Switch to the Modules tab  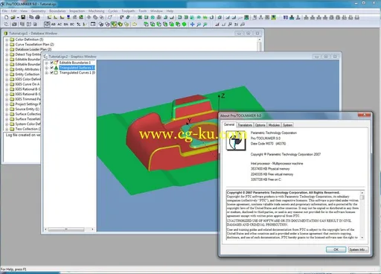tap(274, 125)
